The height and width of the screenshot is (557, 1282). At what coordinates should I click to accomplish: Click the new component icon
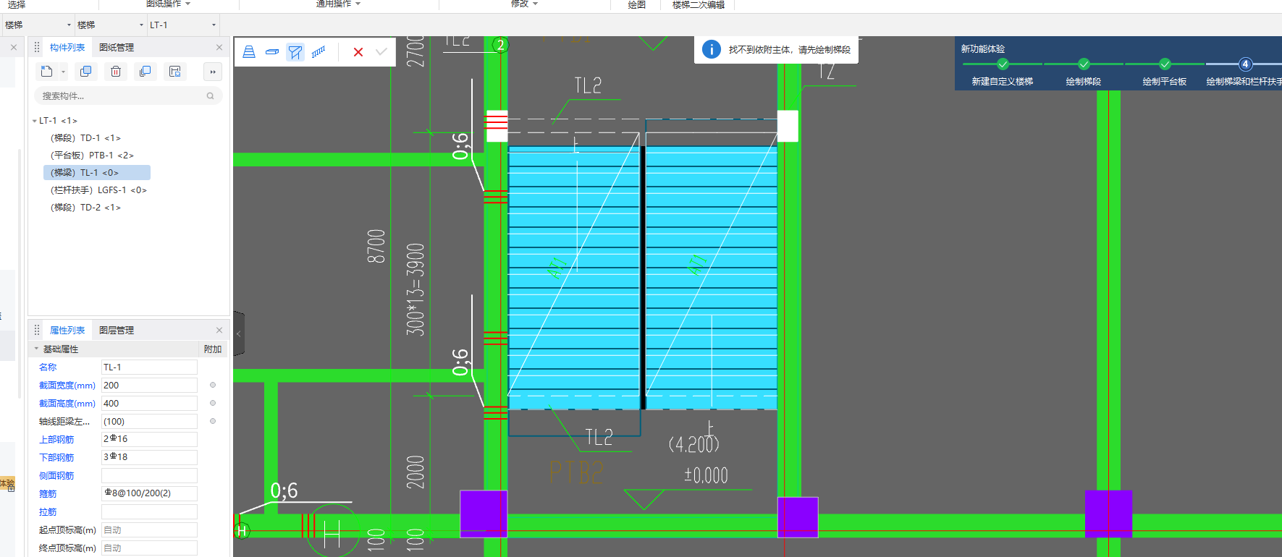pos(47,72)
